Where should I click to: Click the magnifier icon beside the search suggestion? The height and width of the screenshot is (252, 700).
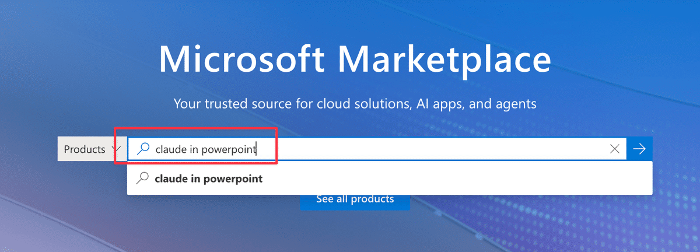click(x=142, y=179)
